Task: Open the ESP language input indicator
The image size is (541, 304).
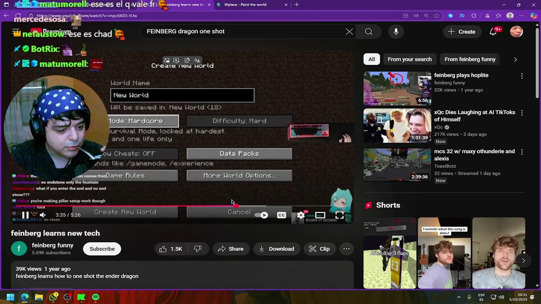Action: 481,297
